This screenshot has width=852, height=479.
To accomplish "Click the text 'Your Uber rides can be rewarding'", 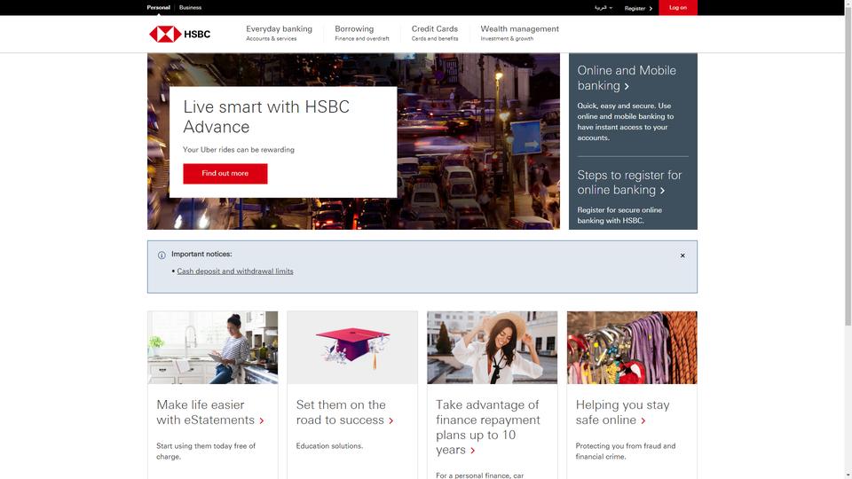I will pyautogui.click(x=239, y=149).
